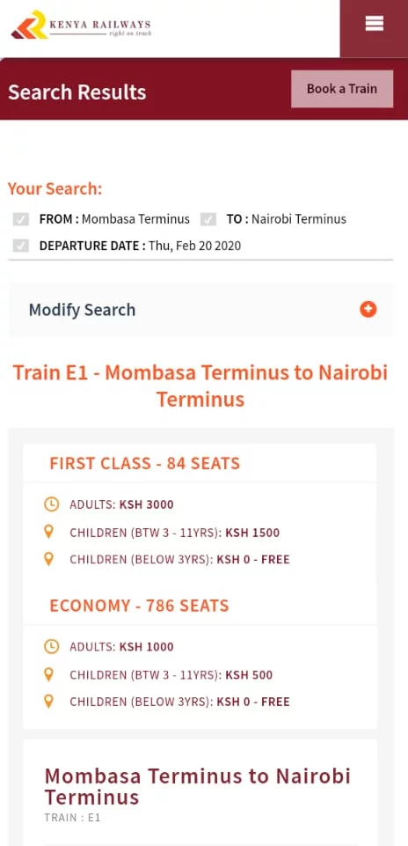Click clock icon beside Economy adults KSH 1000

(51, 646)
